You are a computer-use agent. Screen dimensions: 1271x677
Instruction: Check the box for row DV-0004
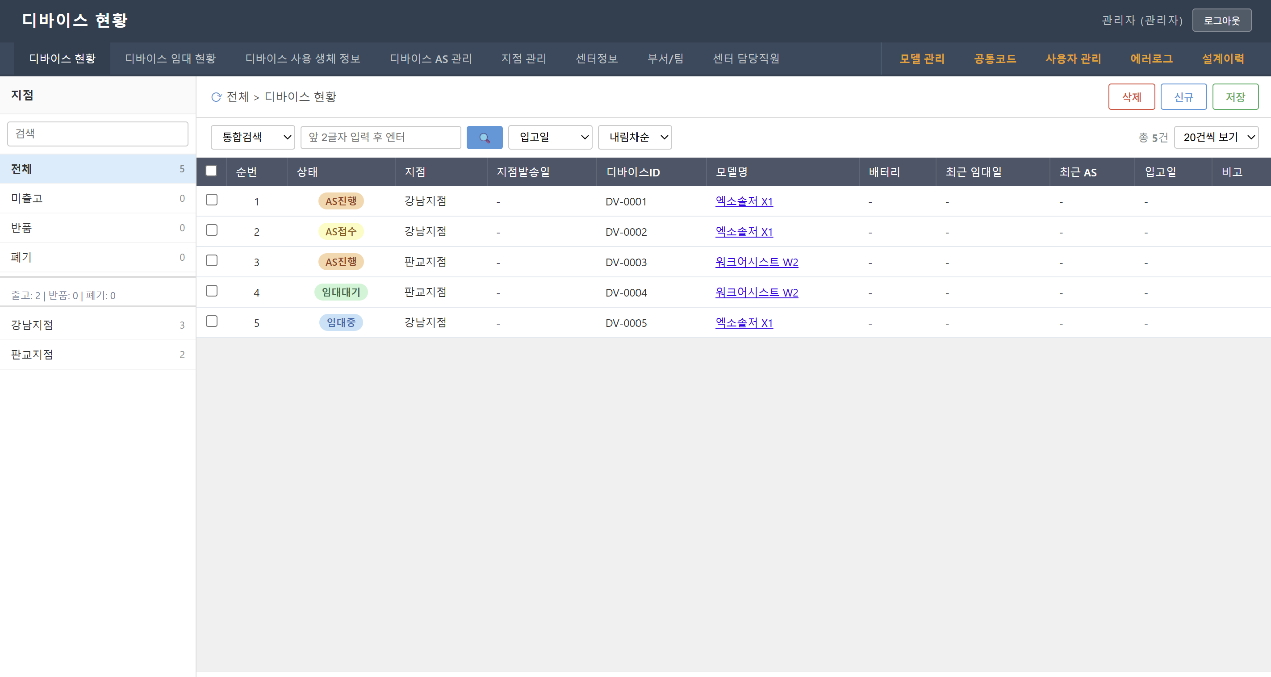click(212, 291)
